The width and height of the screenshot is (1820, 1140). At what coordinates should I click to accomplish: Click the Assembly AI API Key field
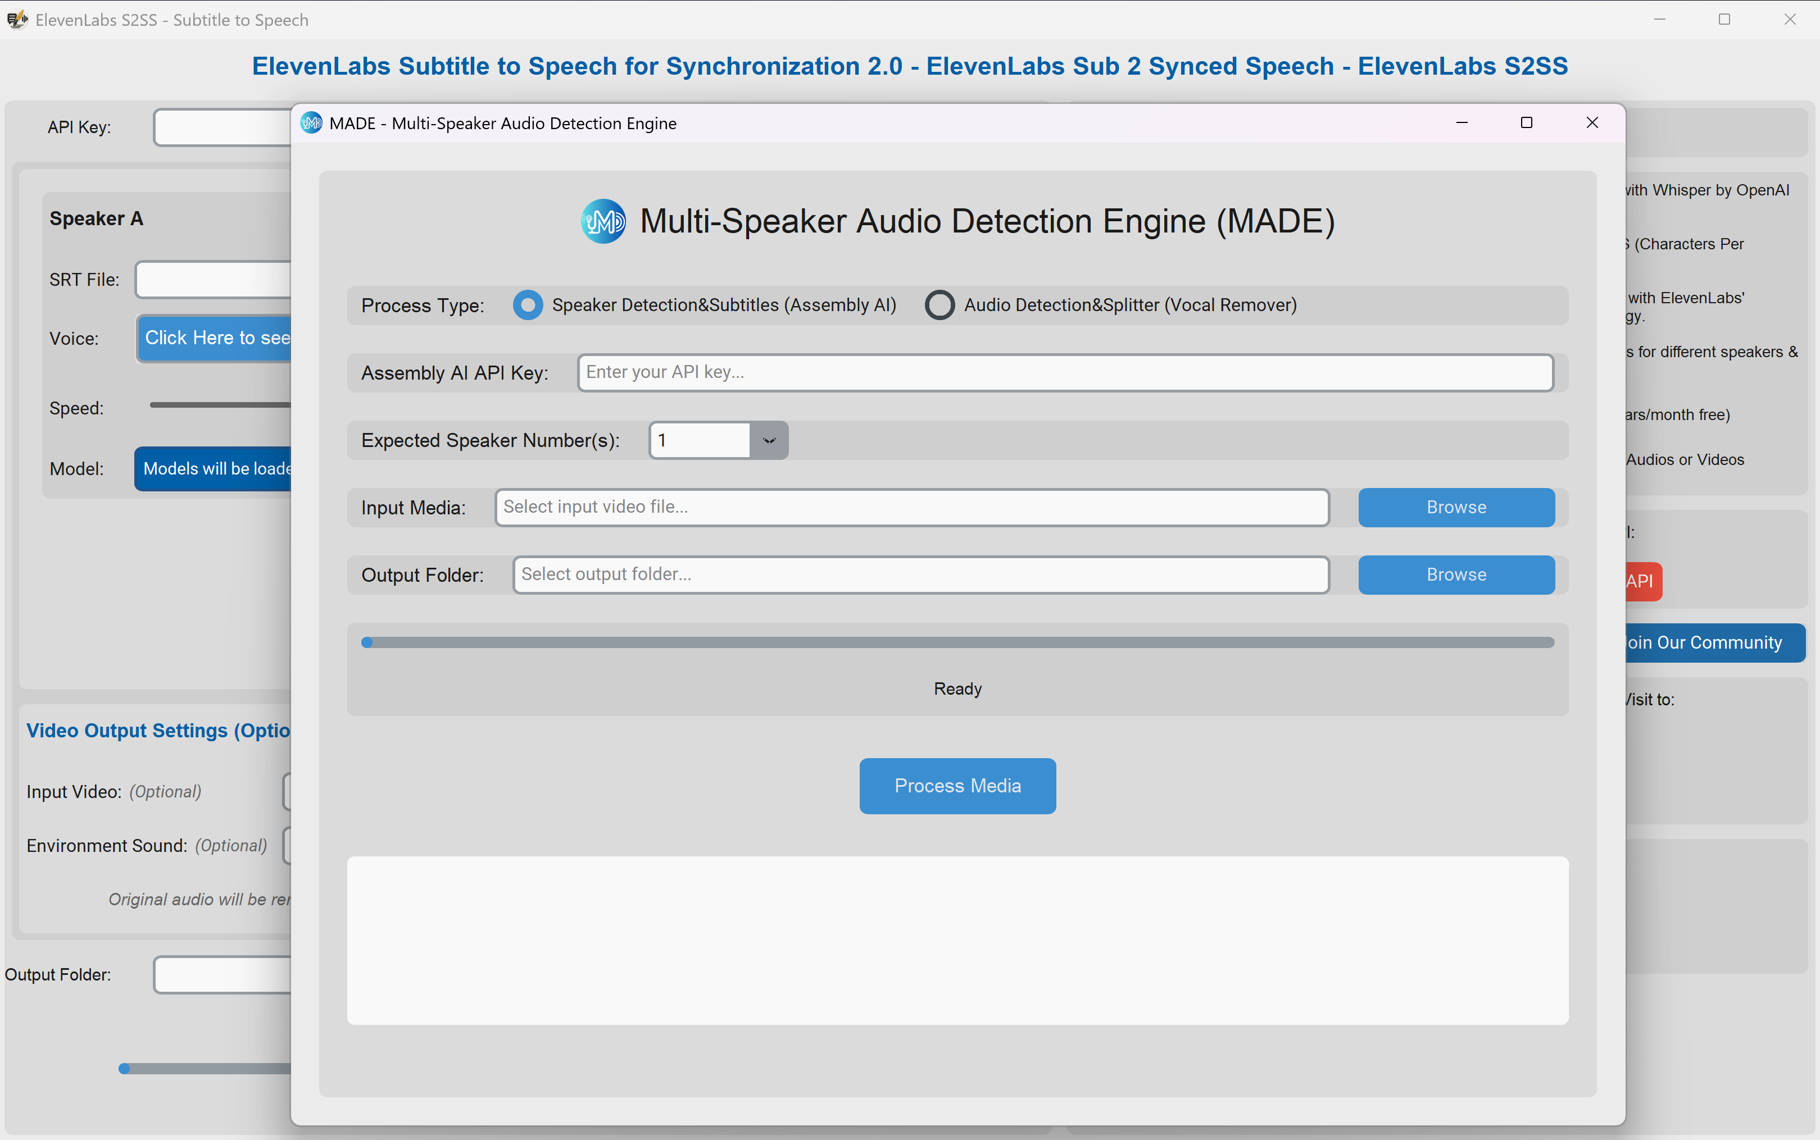click(1064, 372)
